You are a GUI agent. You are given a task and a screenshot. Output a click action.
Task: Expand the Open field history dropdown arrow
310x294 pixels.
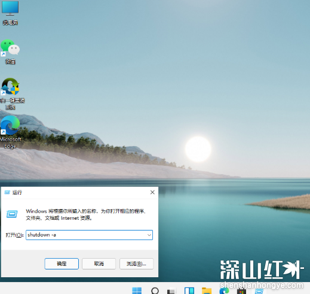click(149, 235)
